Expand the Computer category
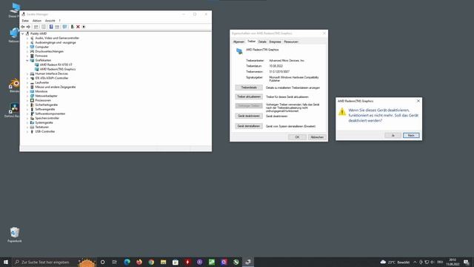This screenshot has width=474, height=267. coord(27,47)
